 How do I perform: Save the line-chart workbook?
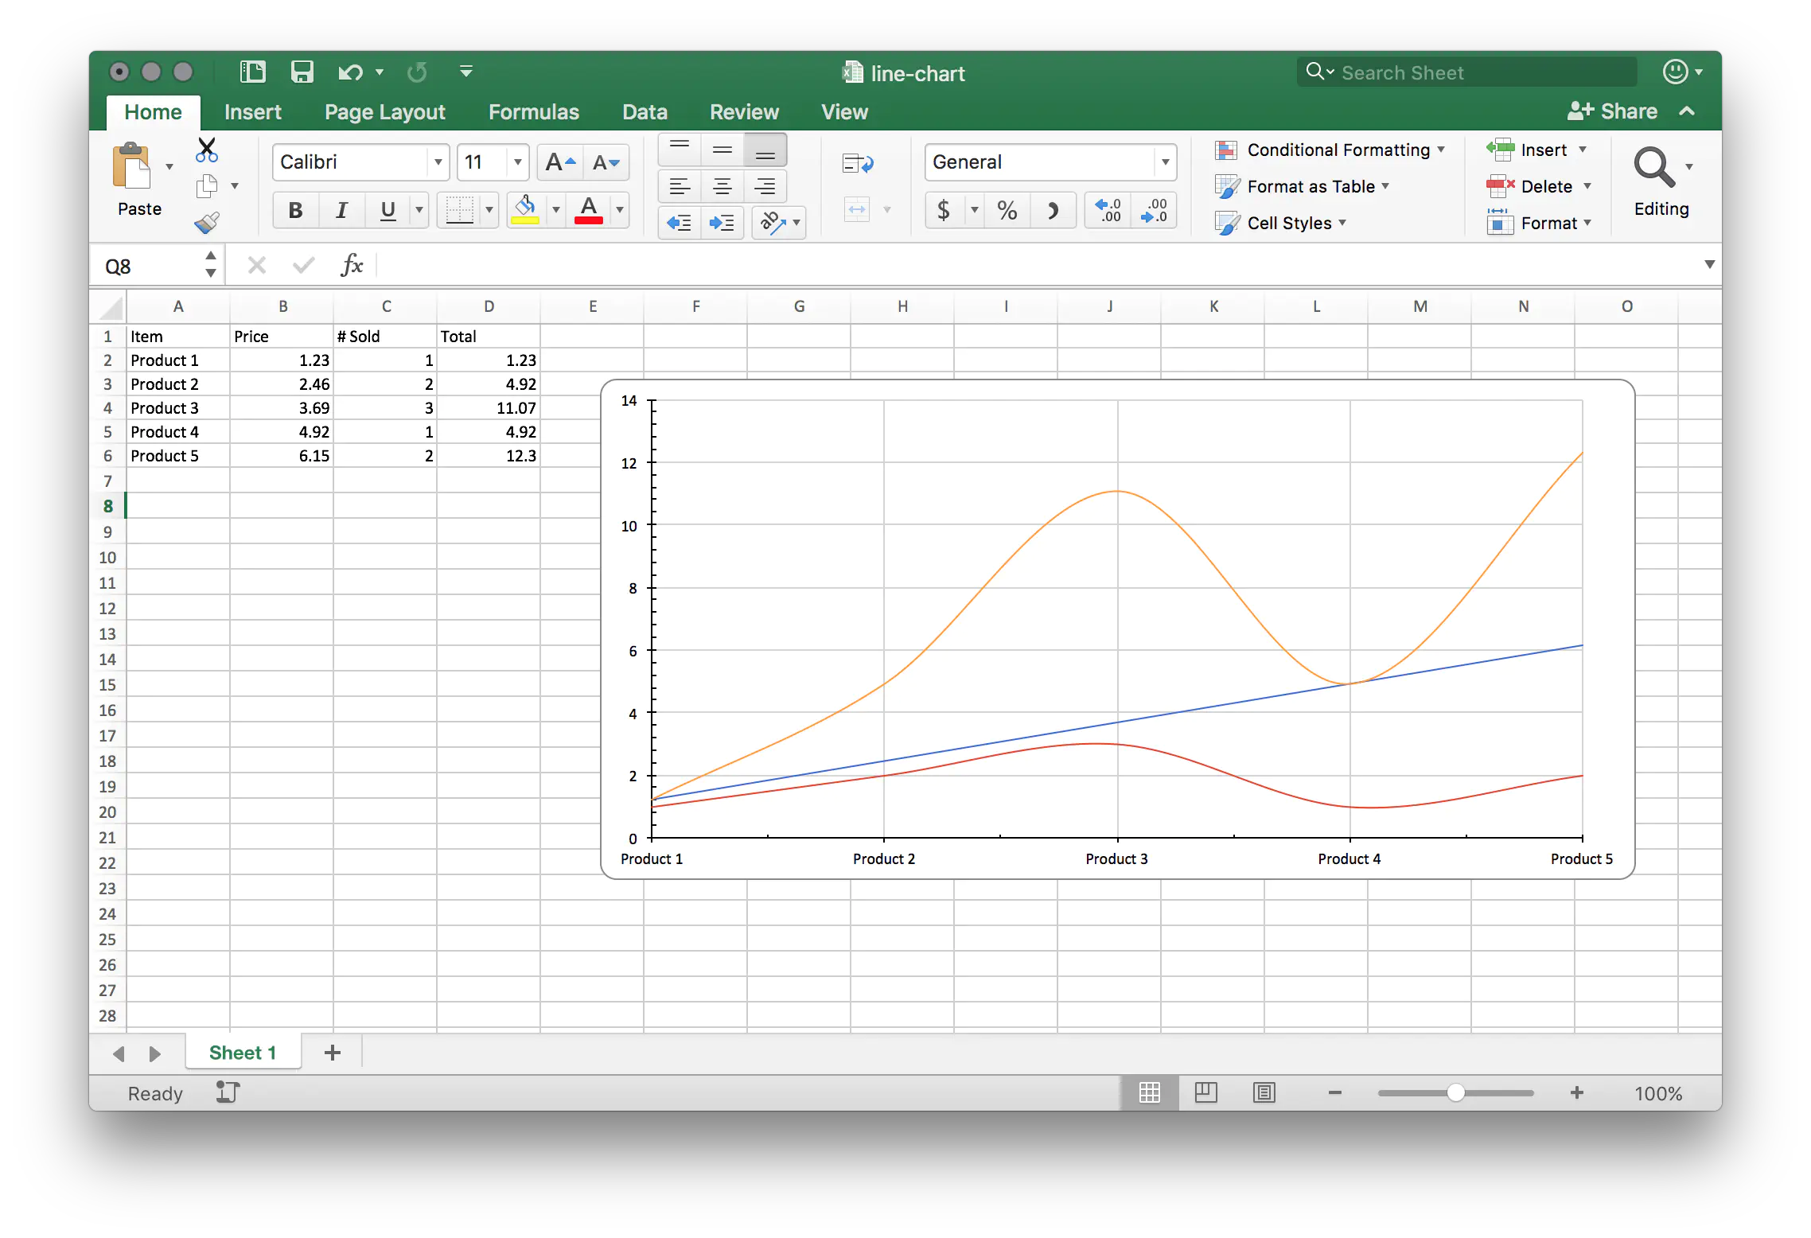302,72
